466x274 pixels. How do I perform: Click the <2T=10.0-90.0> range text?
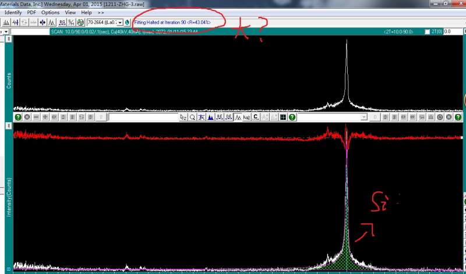pos(398,32)
